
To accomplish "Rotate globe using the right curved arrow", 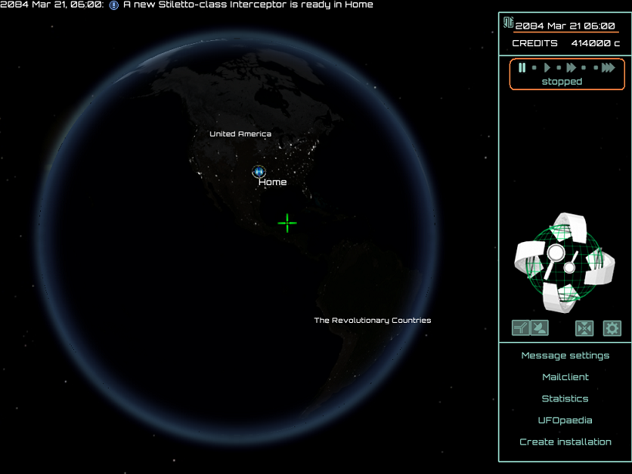I will (x=600, y=266).
